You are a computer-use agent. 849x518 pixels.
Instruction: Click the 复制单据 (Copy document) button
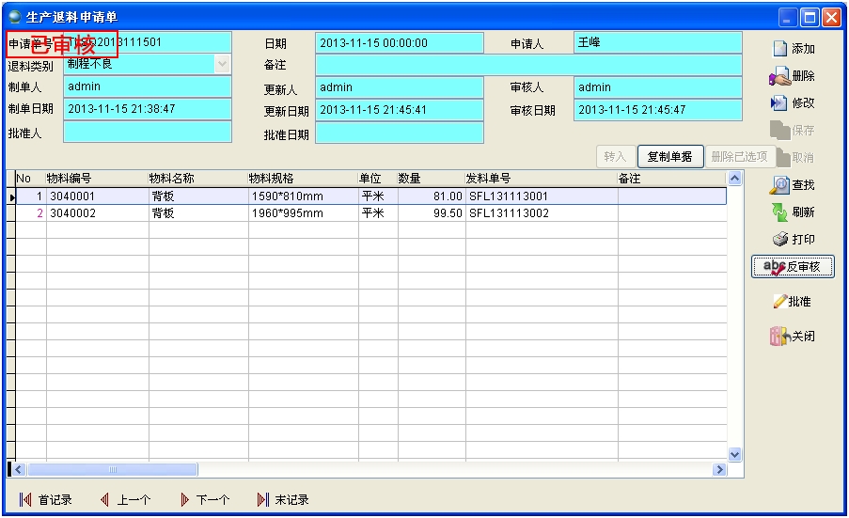pyautogui.click(x=669, y=157)
